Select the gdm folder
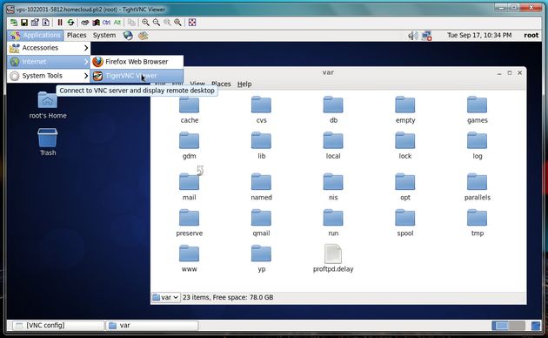 click(x=189, y=145)
